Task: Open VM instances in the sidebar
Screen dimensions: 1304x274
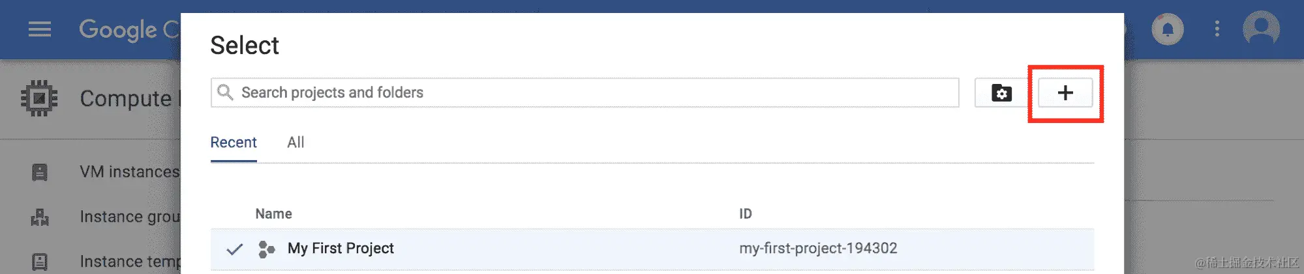Action: [129, 172]
